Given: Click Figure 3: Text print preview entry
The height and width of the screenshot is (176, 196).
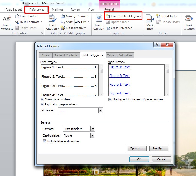Looking at the screenshot, I should [x=69, y=86].
